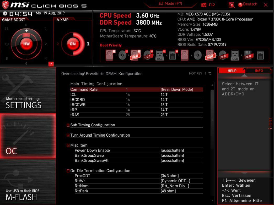Change language via the Deutsch globe

(x=248, y=4)
